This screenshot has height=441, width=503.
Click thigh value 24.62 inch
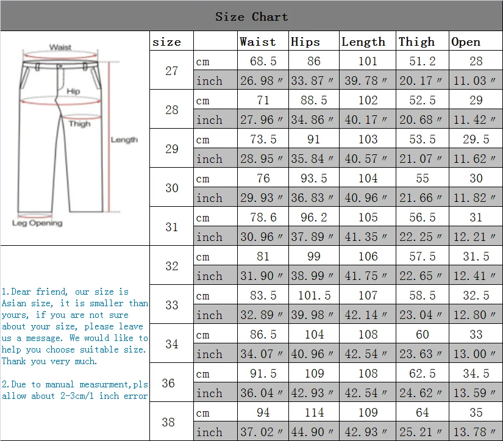(421, 393)
